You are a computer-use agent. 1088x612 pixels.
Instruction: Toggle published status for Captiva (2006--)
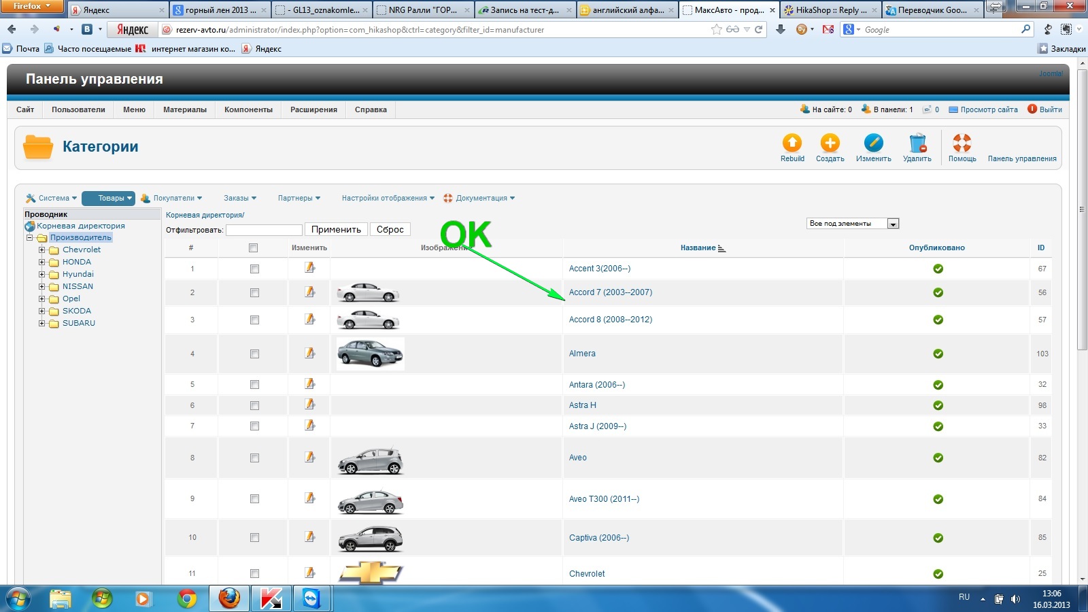[x=938, y=538]
